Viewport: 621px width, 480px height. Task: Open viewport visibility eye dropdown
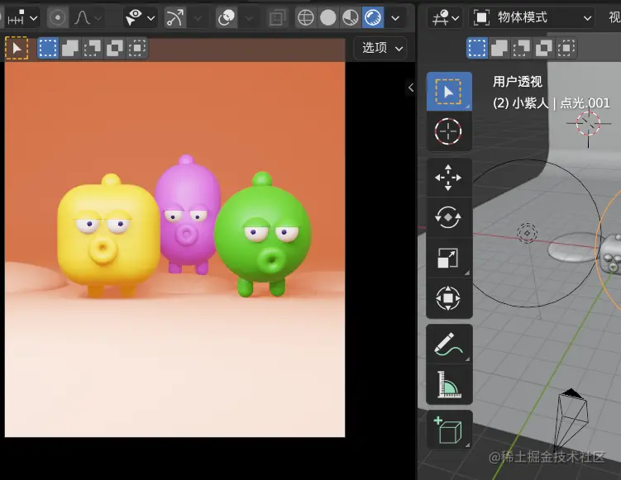click(x=140, y=17)
